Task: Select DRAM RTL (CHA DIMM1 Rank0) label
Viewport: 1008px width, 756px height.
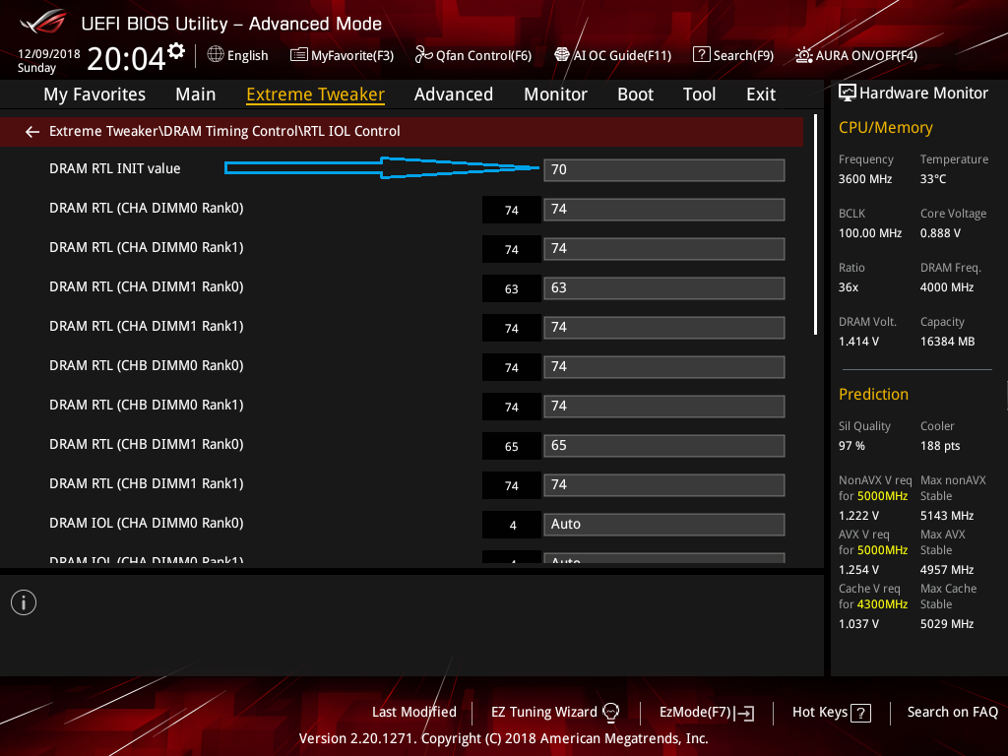Action: pyautogui.click(x=146, y=286)
